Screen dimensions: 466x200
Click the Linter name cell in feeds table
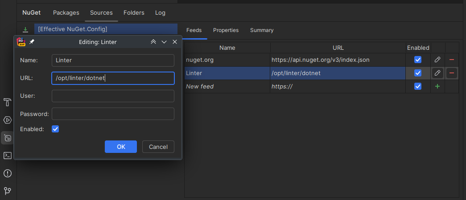coord(227,73)
